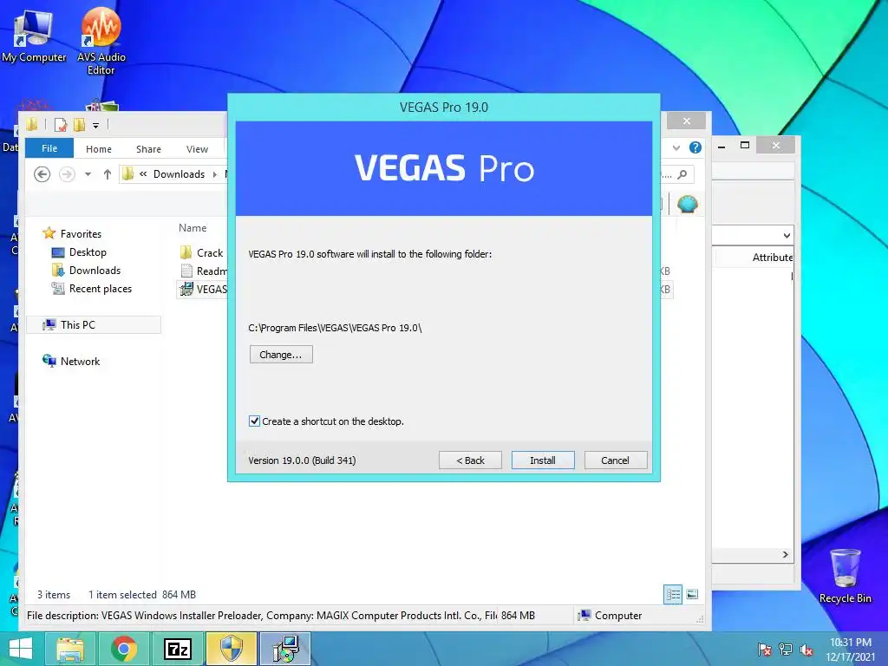Open Explorer help question mark icon

pyautogui.click(x=695, y=147)
